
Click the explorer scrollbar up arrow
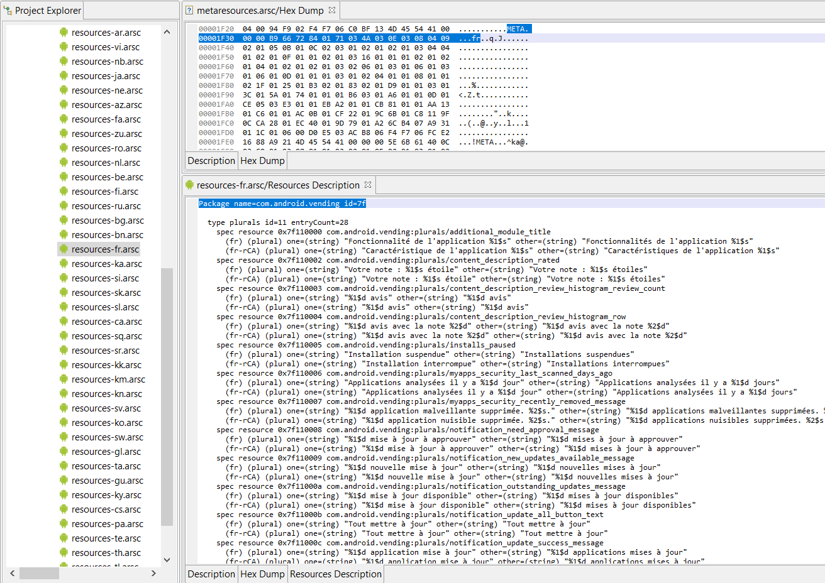(x=167, y=32)
